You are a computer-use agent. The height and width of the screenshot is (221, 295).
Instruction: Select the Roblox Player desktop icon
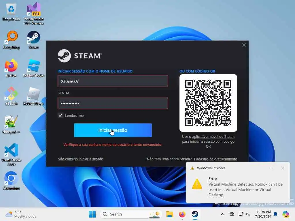(33, 96)
